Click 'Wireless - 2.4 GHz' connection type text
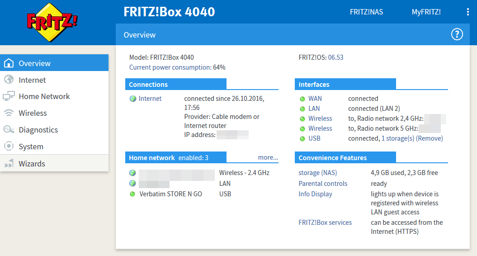The height and width of the screenshot is (256, 477). tap(244, 173)
